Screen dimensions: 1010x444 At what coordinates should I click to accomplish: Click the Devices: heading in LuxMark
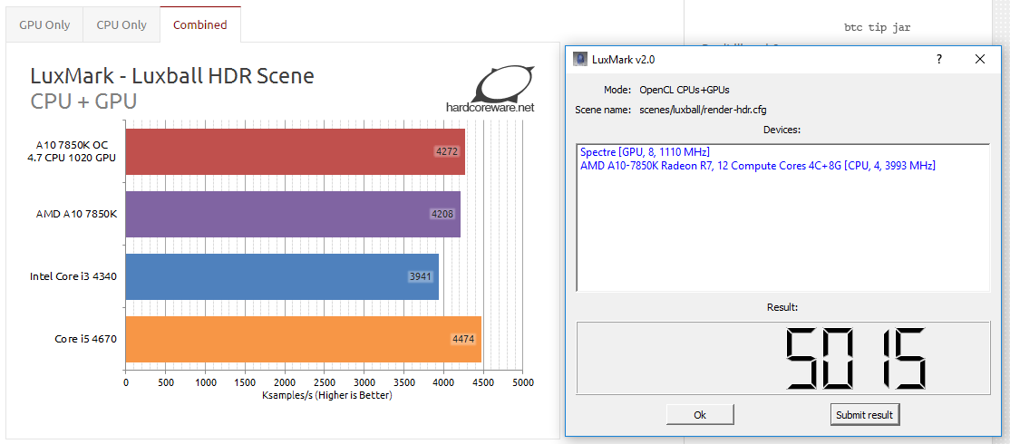[x=782, y=130]
